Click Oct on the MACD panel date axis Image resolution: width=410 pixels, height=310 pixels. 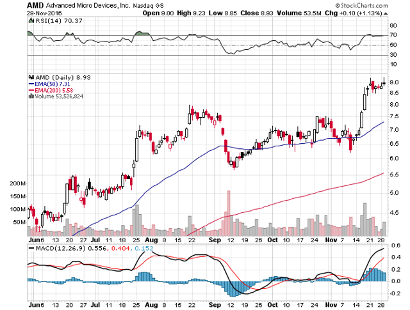click(273, 305)
